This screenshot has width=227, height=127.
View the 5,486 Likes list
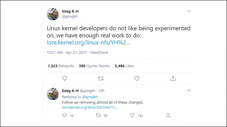(x=124, y=66)
